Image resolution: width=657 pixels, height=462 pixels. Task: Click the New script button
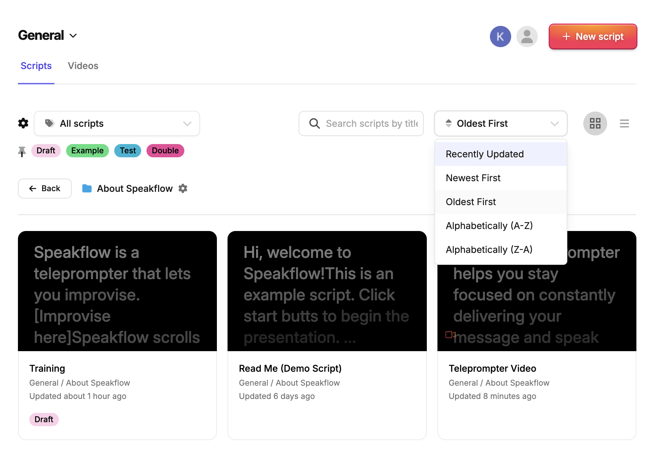[x=593, y=37]
